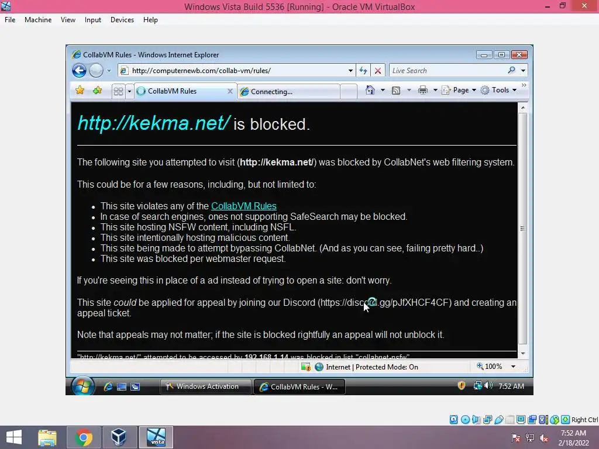Click the host muted volume tray icon
The image size is (599, 449).
pos(543,437)
